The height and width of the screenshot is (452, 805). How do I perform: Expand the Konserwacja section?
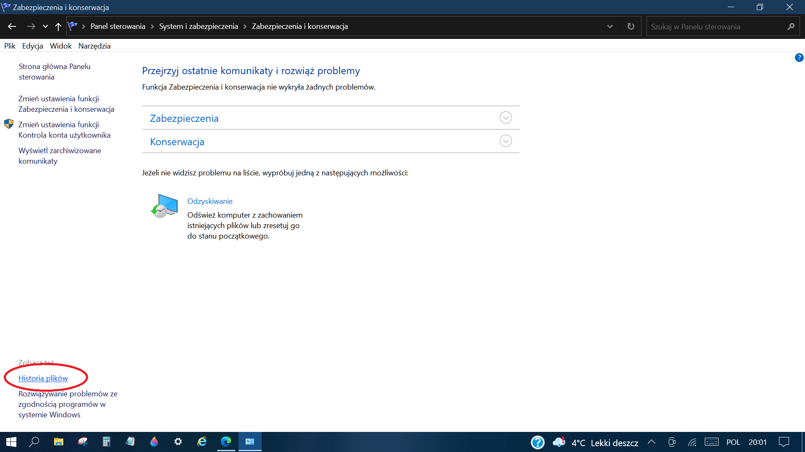505,141
